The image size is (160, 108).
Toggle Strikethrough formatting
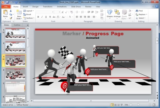(54, 17)
